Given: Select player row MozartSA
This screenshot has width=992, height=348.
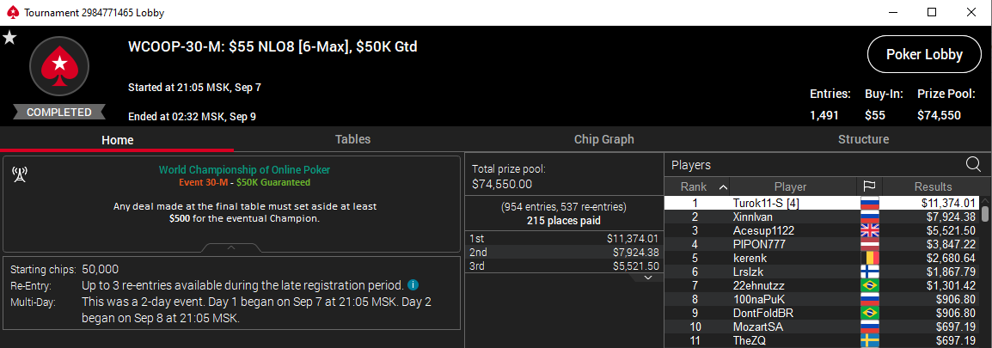Looking at the screenshot, I should tap(823, 327).
